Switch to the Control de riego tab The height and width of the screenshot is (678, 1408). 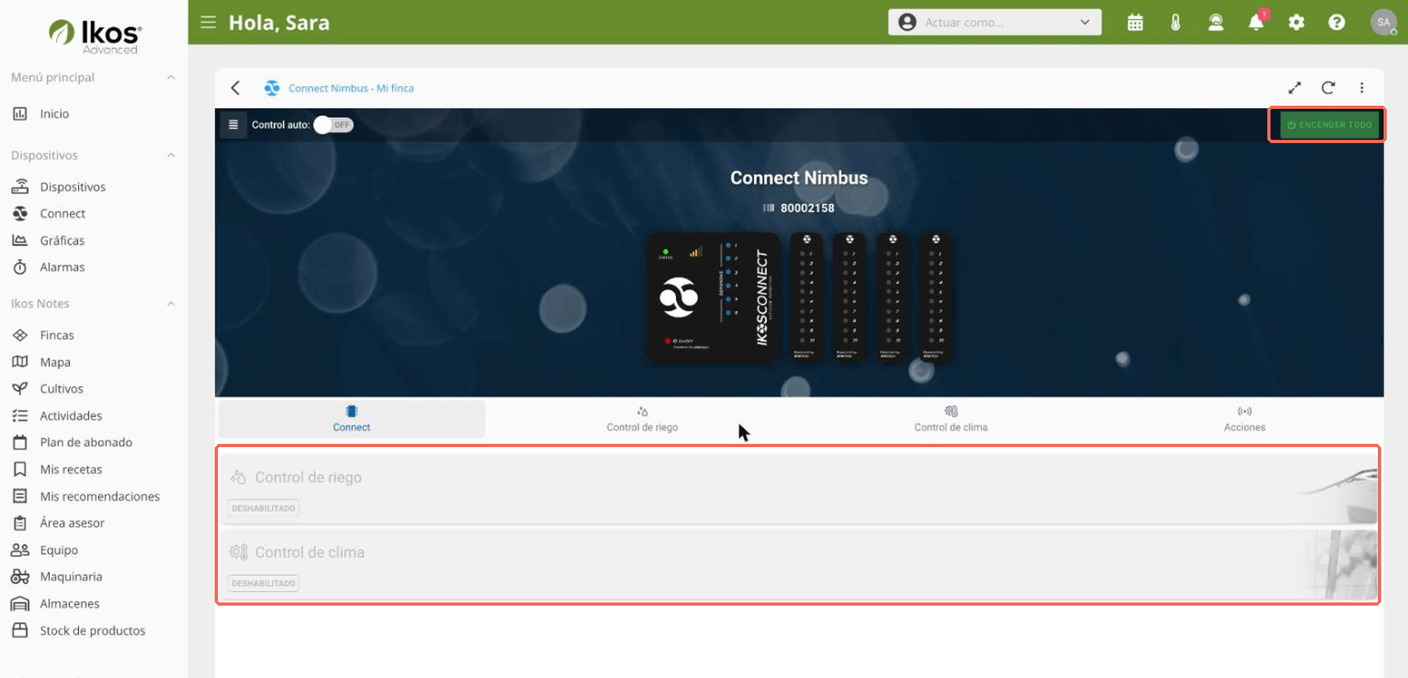click(x=642, y=419)
